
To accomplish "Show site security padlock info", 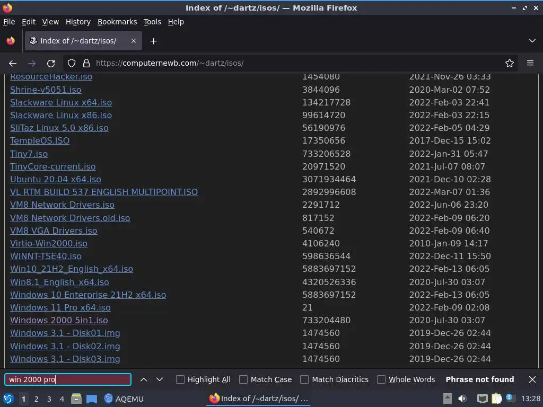I will [x=86, y=64].
